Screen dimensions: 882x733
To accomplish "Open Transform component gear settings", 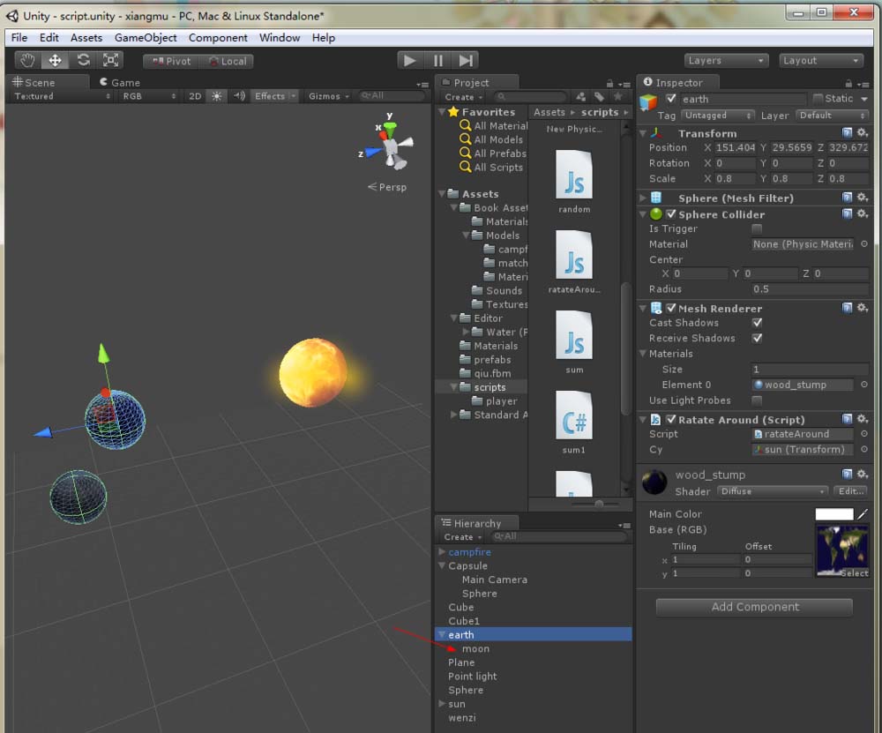I will pos(863,133).
